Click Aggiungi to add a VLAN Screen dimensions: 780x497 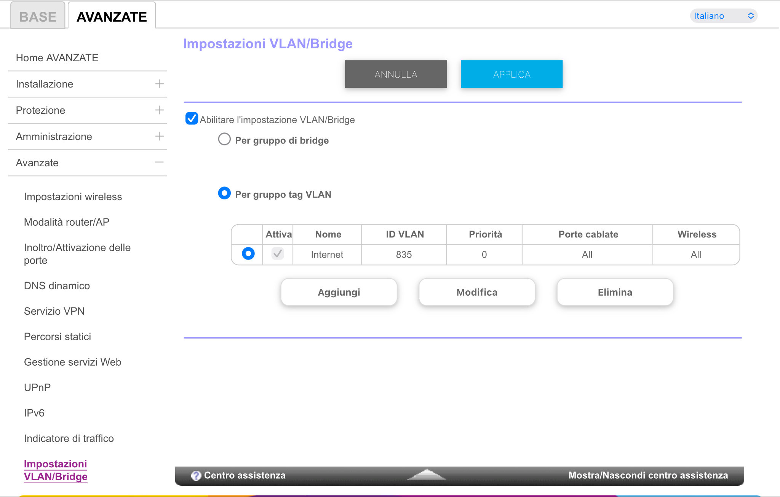339,292
